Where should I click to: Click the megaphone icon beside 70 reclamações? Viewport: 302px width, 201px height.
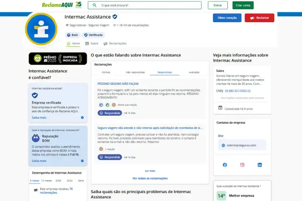tap(36, 190)
